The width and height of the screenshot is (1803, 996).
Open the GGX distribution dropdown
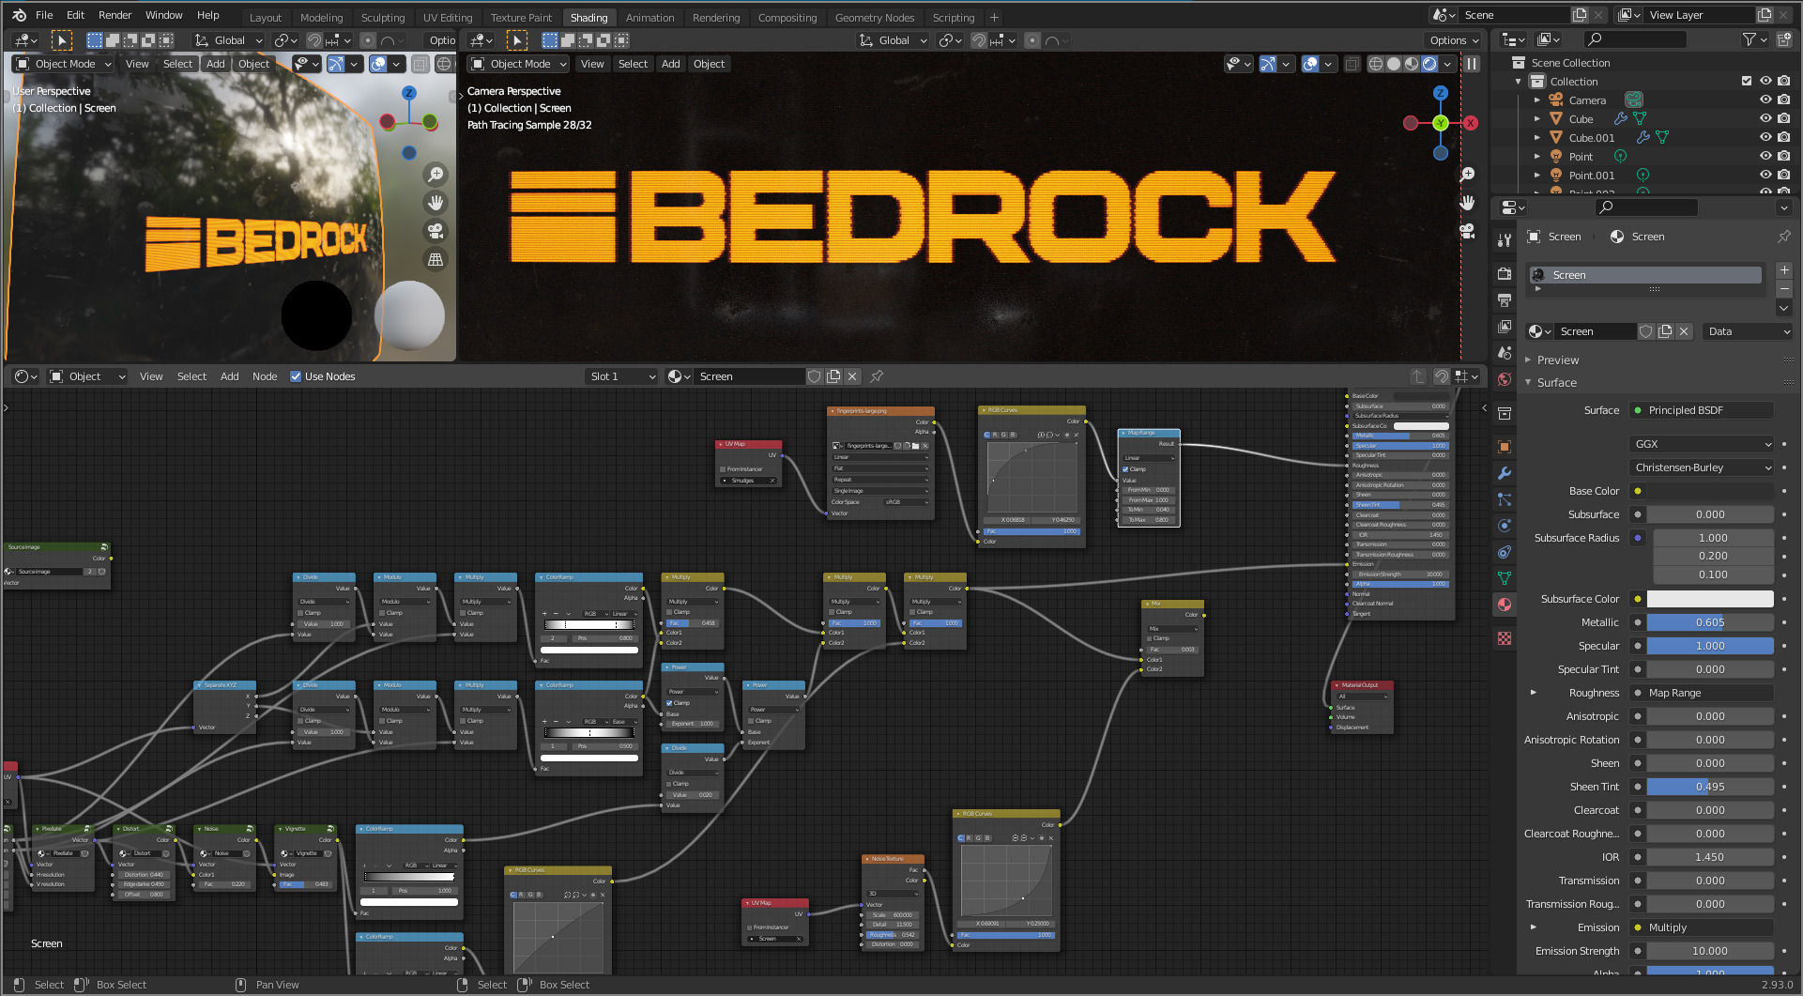[1702, 444]
